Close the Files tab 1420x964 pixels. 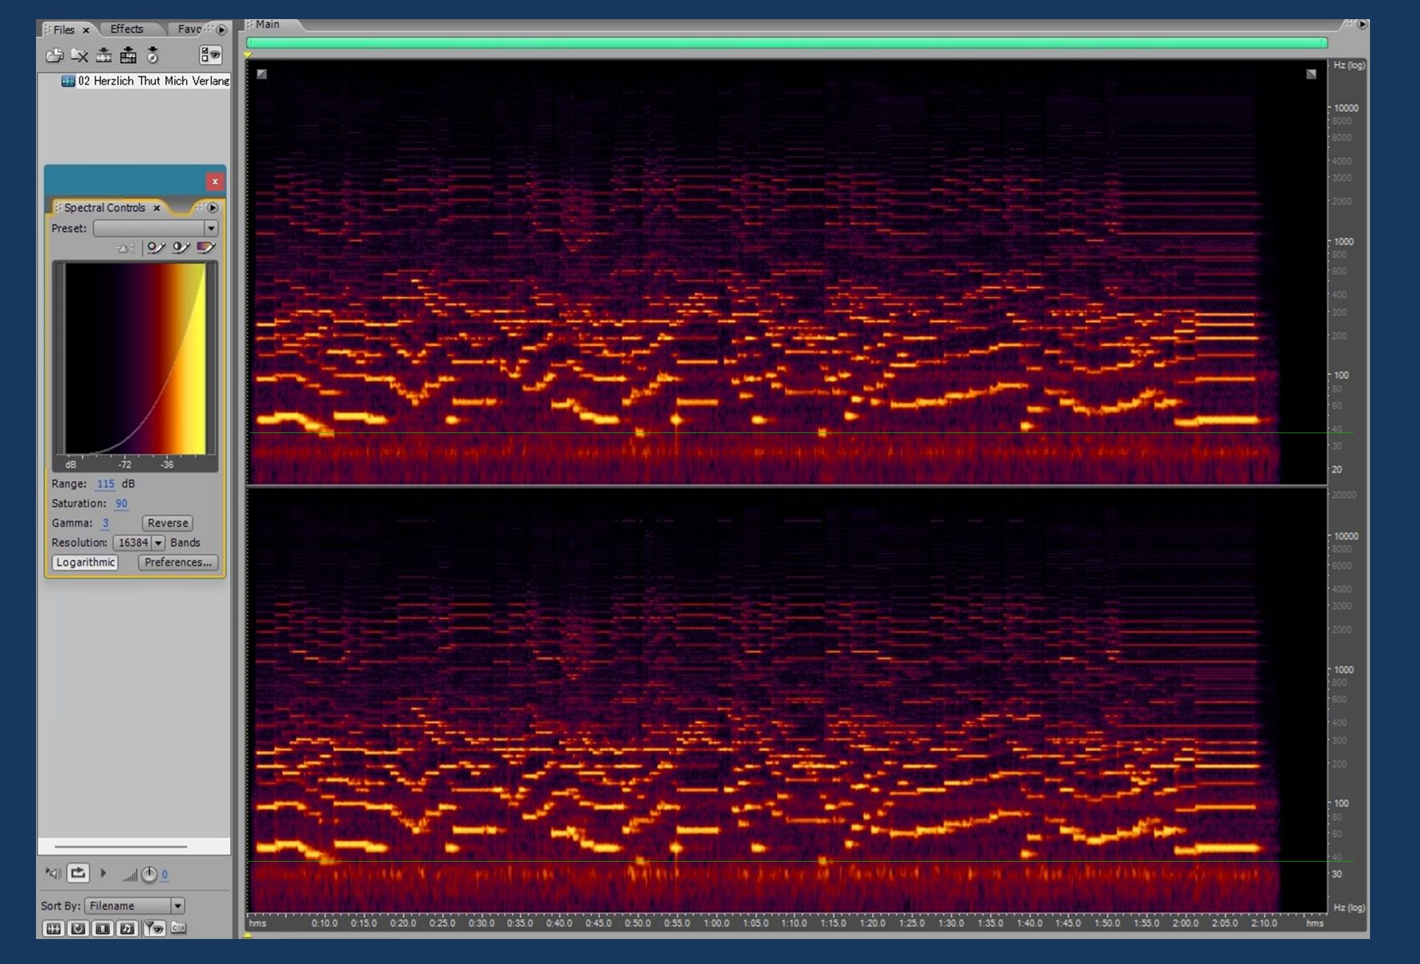[86, 30]
